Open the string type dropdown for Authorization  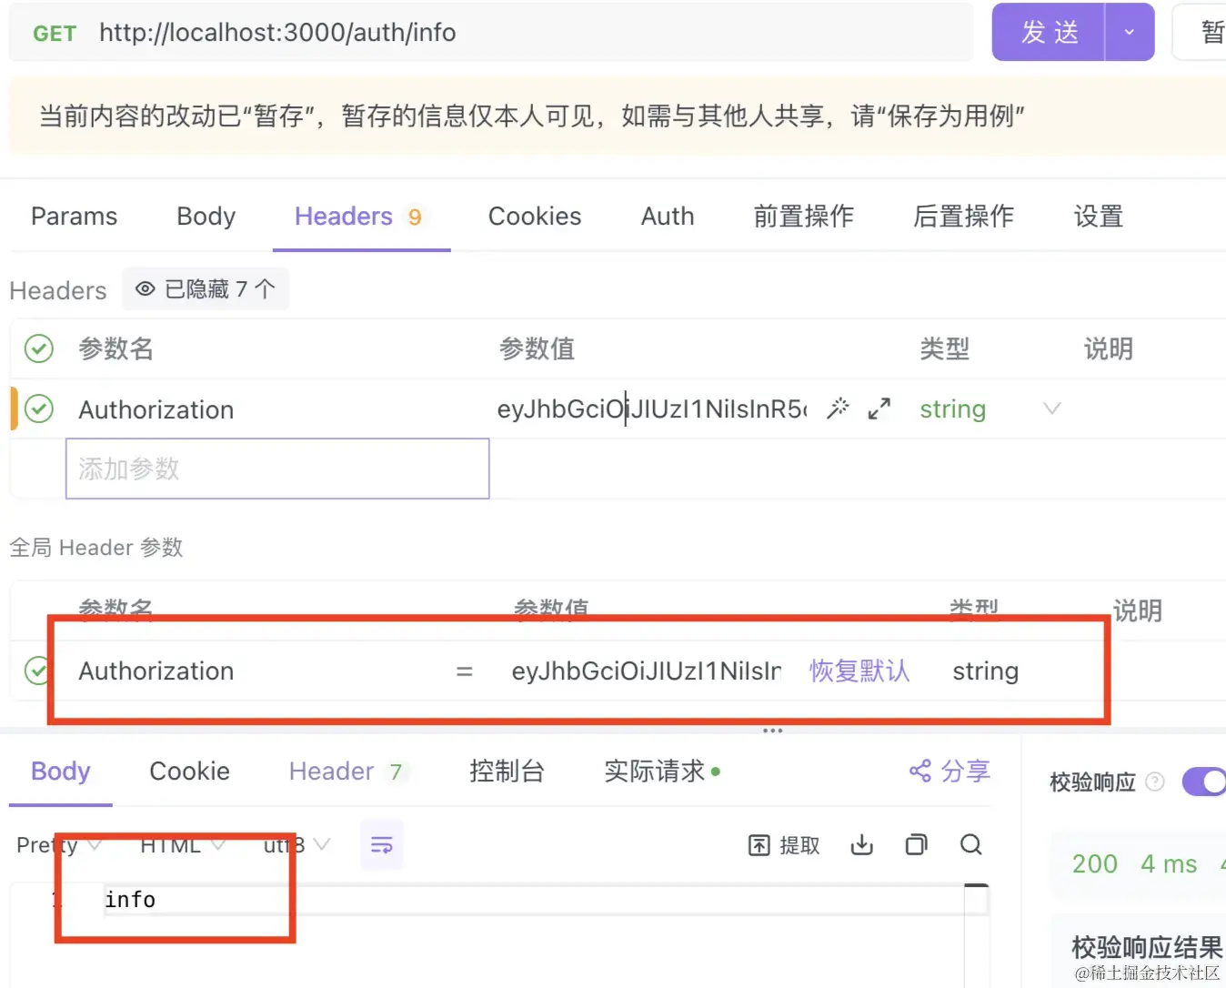[1052, 408]
